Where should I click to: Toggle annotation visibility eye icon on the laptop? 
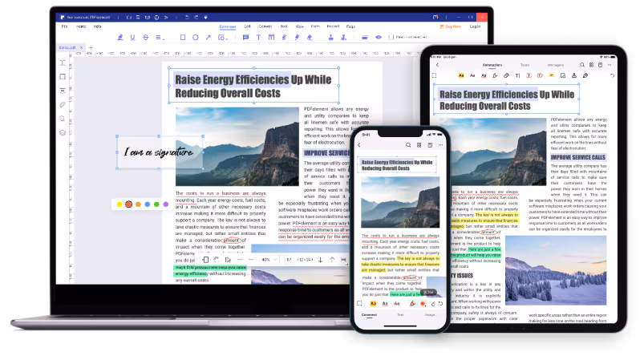tap(379, 37)
